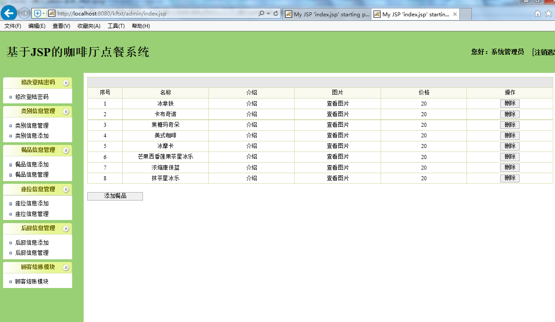Open 顾客结账模块 sidebar link

pyautogui.click(x=32, y=281)
